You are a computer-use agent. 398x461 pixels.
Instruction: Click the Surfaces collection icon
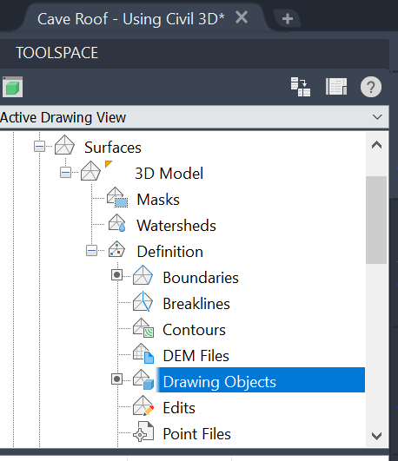click(x=64, y=145)
